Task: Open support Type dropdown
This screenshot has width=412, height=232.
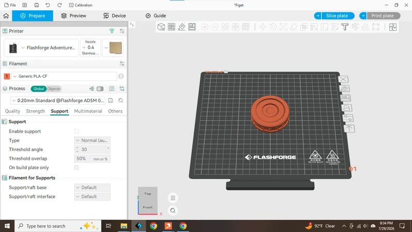Action: pyautogui.click(x=92, y=140)
